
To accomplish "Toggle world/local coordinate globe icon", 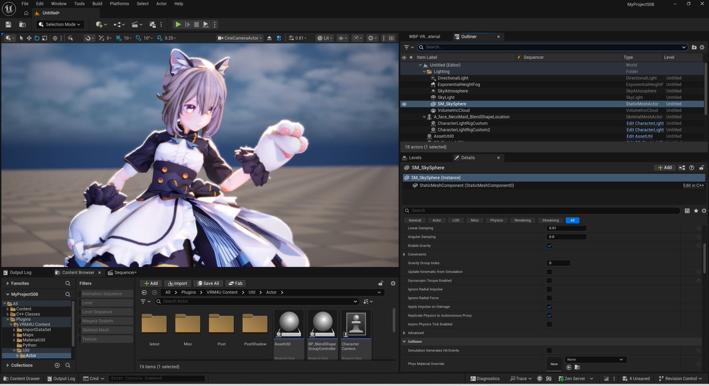I will click(x=55, y=38).
